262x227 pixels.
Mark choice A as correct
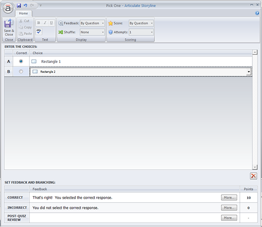[21, 62]
